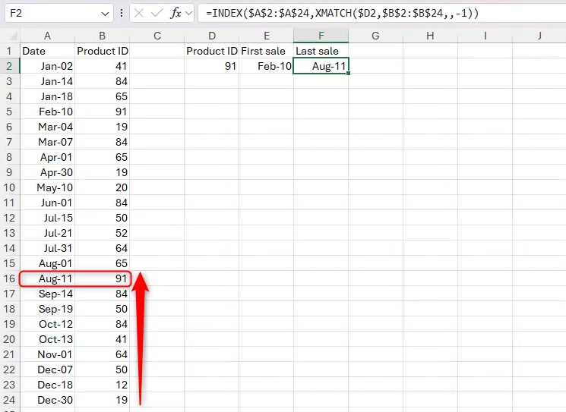Image resolution: width=566 pixels, height=412 pixels.
Task: Click the Jun-01 date cell
Action: (47, 203)
